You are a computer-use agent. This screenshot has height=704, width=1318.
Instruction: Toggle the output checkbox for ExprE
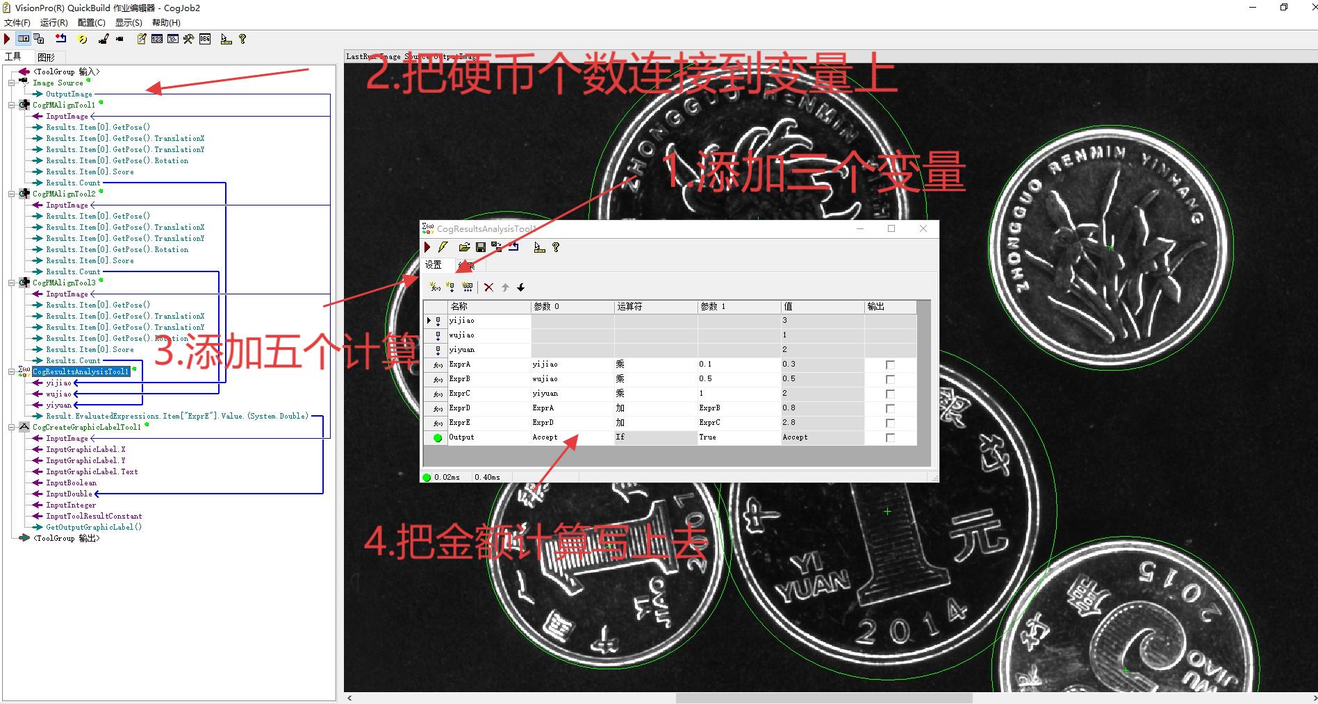(x=890, y=423)
